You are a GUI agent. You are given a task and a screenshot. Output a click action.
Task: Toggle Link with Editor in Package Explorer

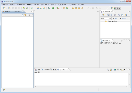pyautogui.click(x=25, y=15)
